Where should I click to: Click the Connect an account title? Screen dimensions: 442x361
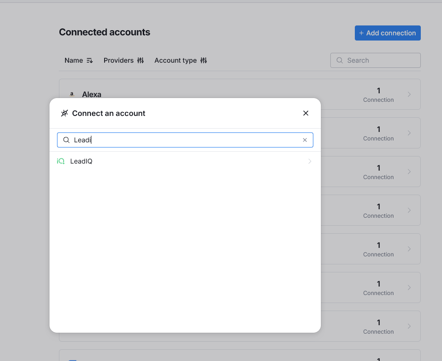108,113
